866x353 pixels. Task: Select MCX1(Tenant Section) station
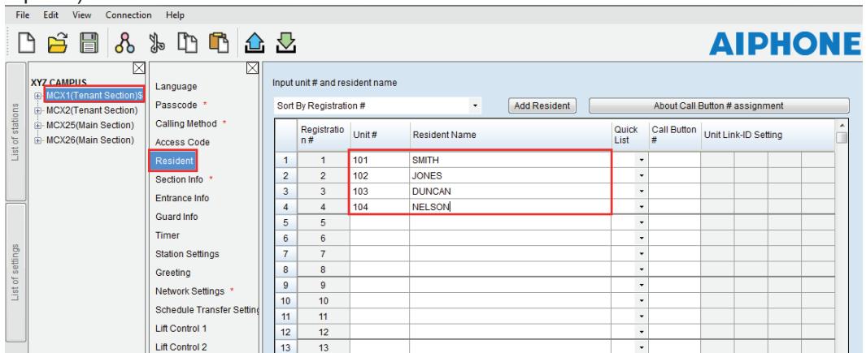point(94,96)
